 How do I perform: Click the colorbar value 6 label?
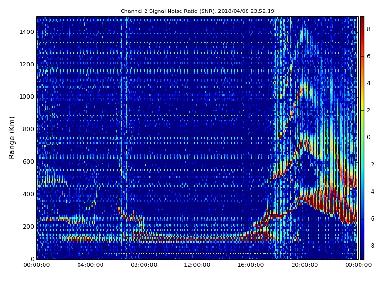click(369, 56)
